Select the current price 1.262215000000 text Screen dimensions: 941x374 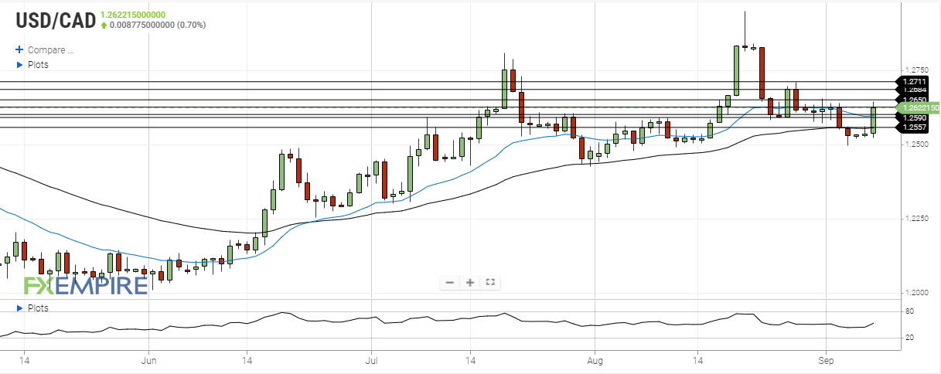132,13
